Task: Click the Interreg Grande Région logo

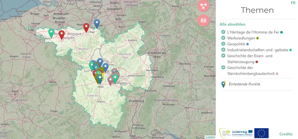Action: 242,133
